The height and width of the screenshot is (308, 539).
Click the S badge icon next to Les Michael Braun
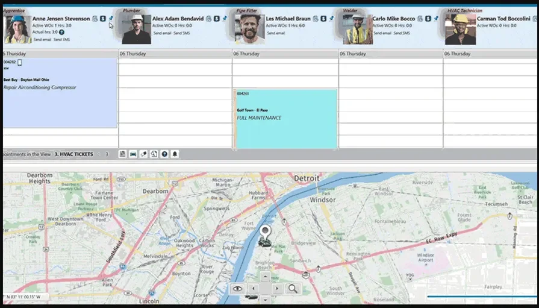[x=323, y=19]
